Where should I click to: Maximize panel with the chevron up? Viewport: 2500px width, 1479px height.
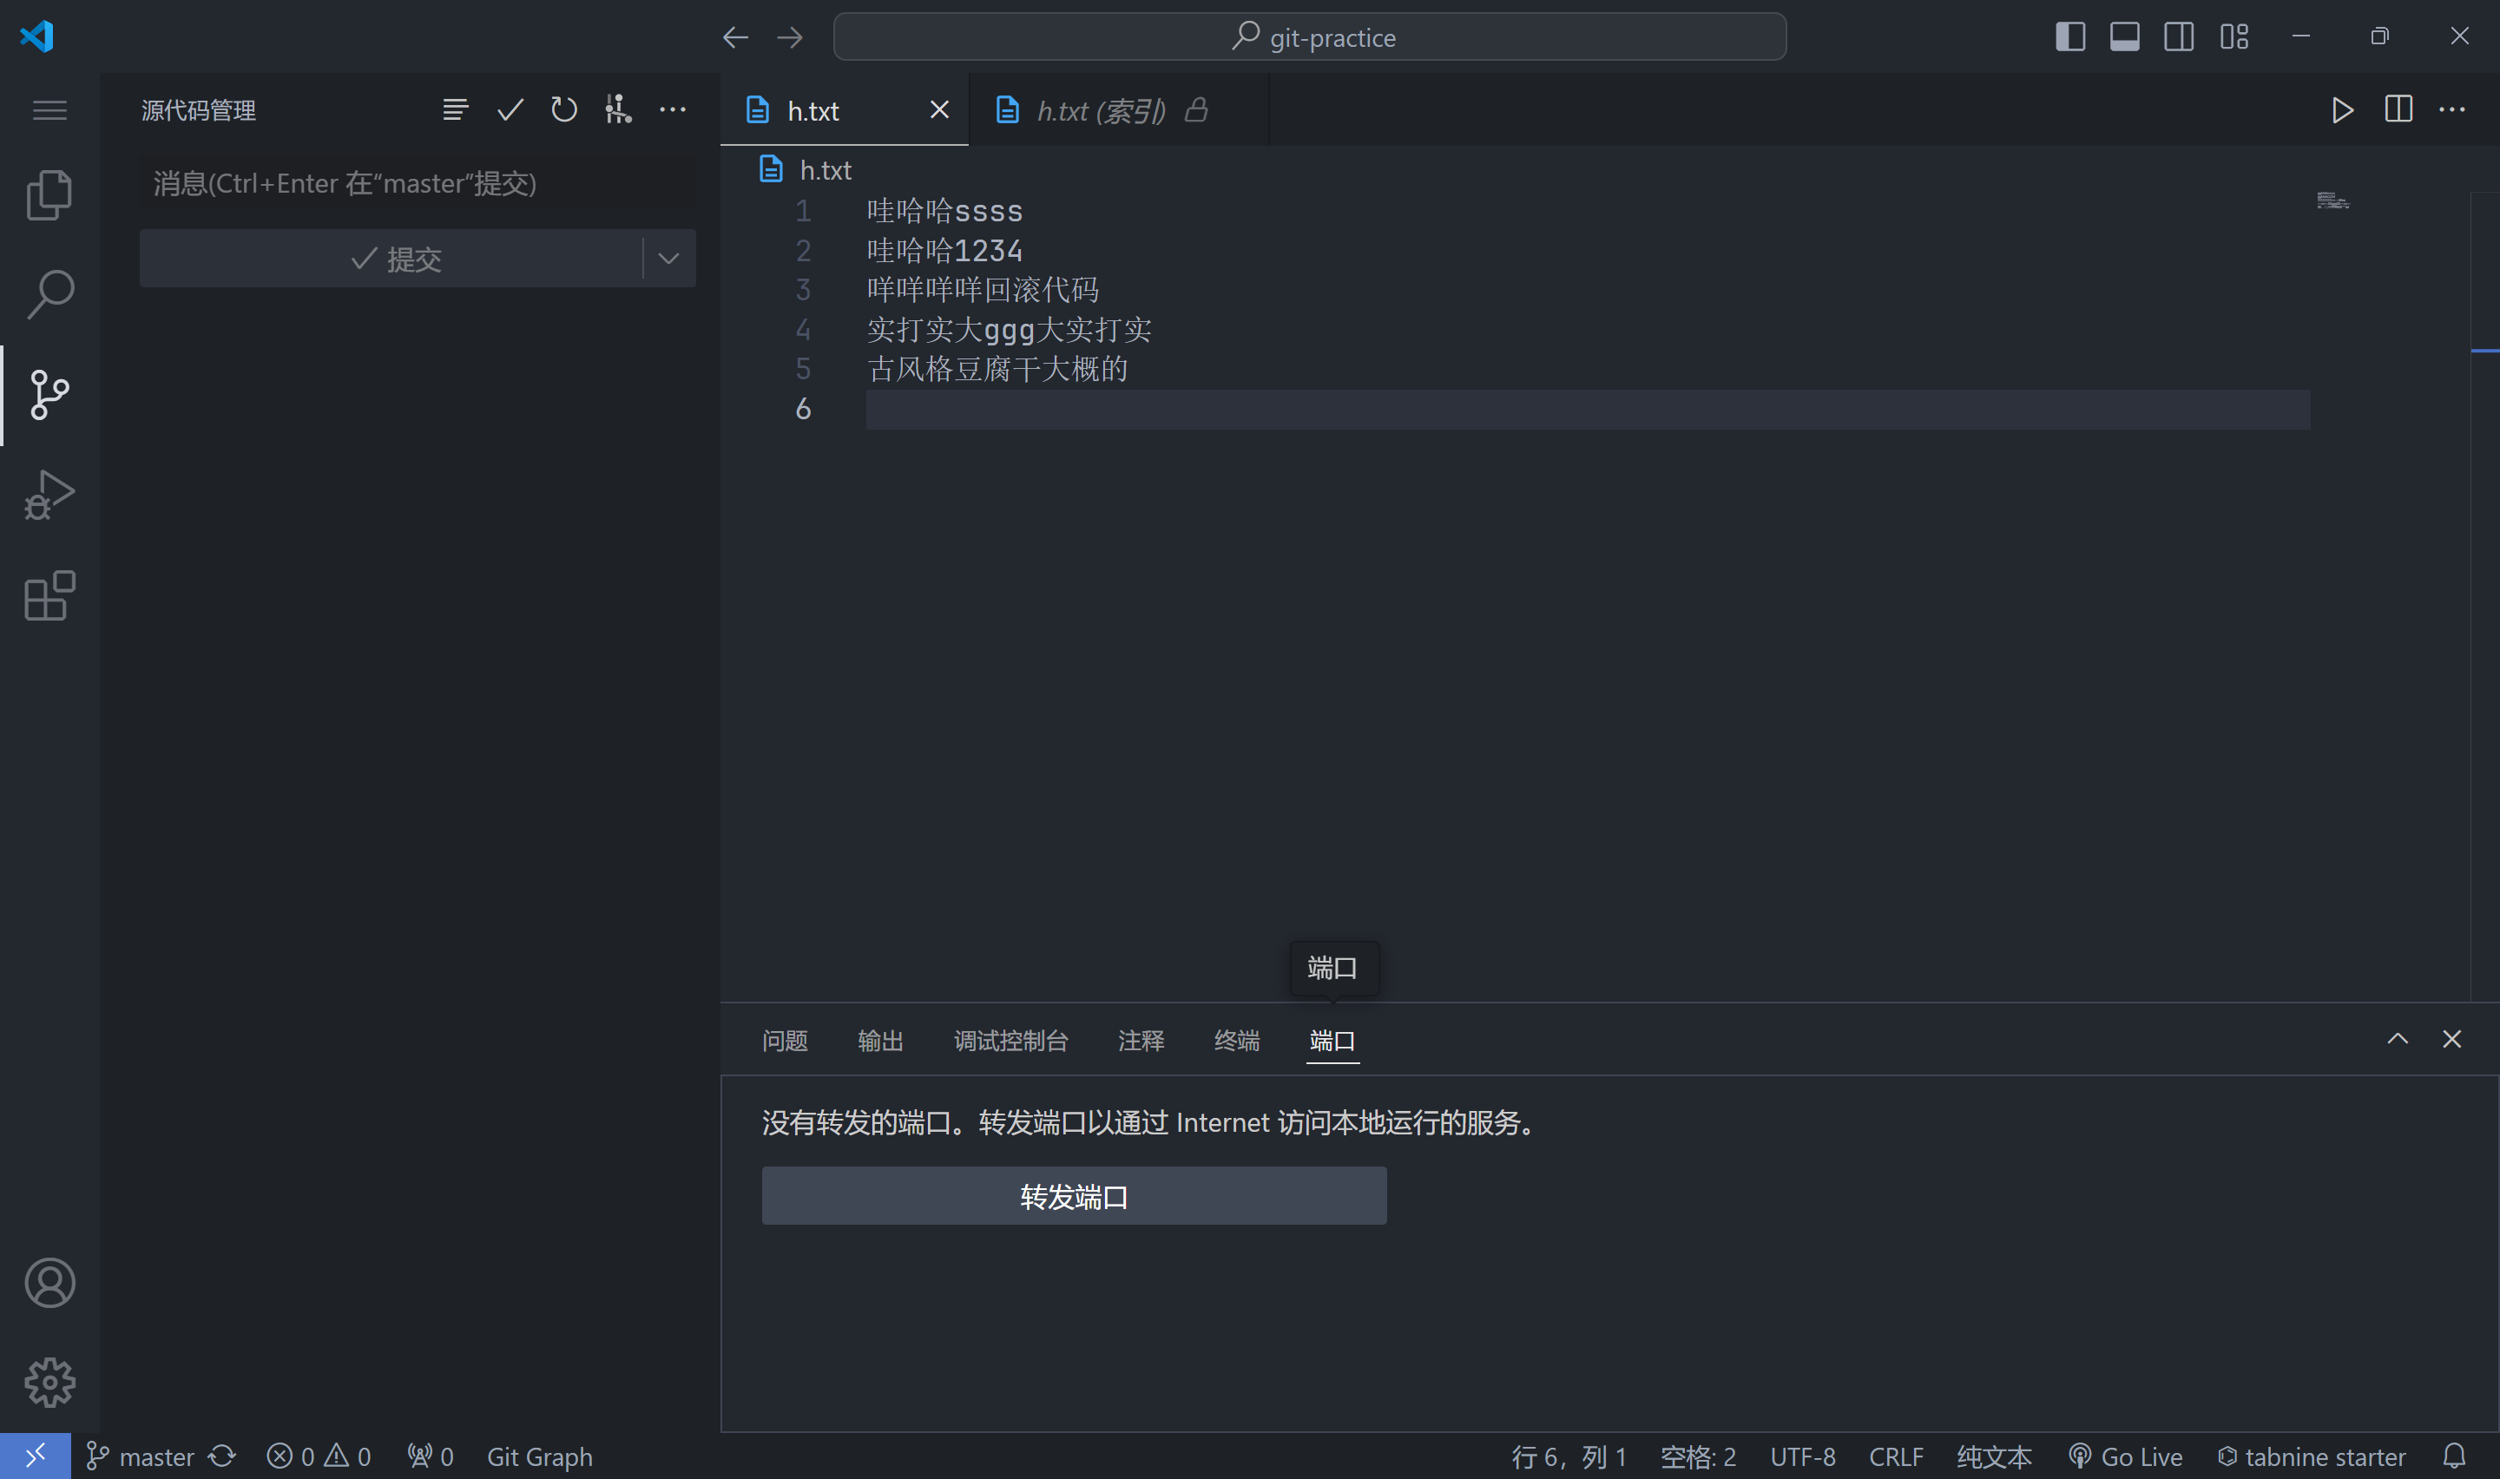click(x=2398, y=1040)
